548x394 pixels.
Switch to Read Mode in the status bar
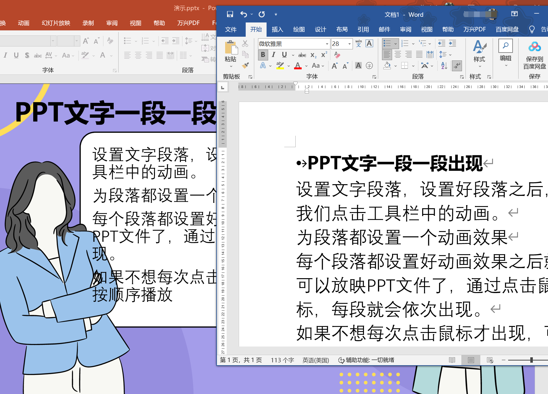tap(452, 360)
